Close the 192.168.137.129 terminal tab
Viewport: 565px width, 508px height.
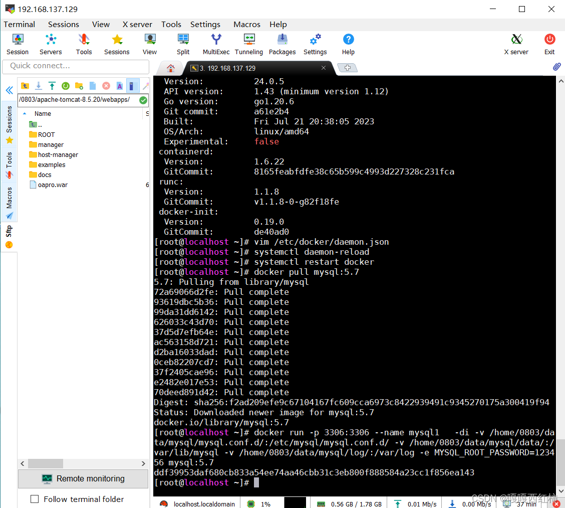coord(323,68)
